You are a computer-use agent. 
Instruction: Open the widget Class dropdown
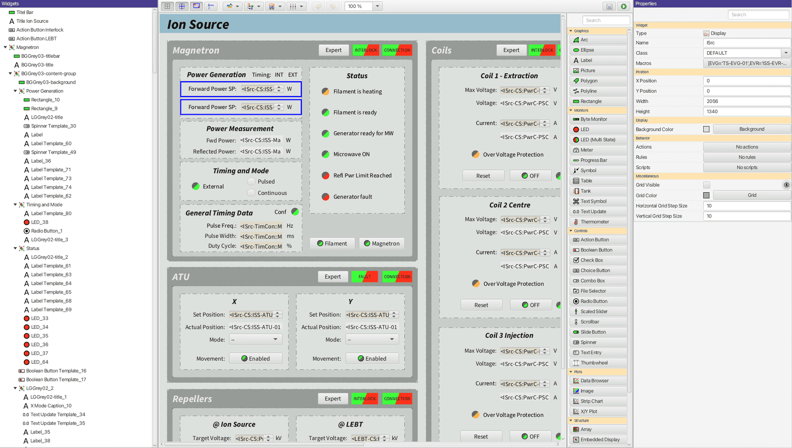(786, 53)
